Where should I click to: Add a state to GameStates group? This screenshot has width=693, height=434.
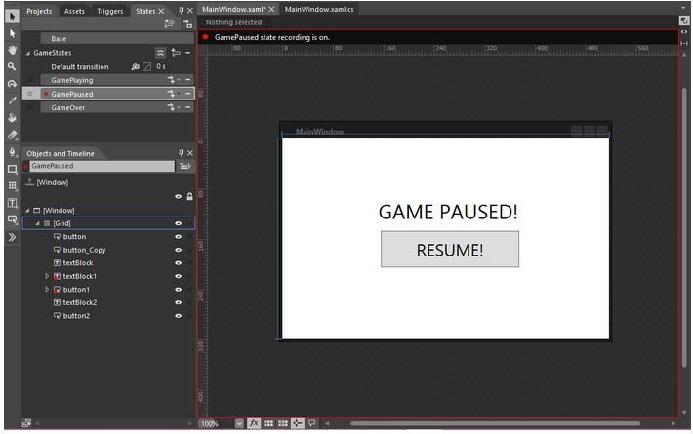coord(176,53)
